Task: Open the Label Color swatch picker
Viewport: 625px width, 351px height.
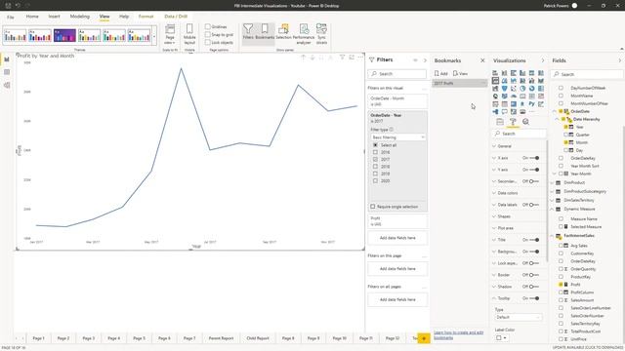Action: [x=501, y=338]
